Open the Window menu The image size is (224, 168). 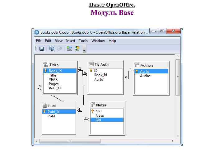click(98, 41)
